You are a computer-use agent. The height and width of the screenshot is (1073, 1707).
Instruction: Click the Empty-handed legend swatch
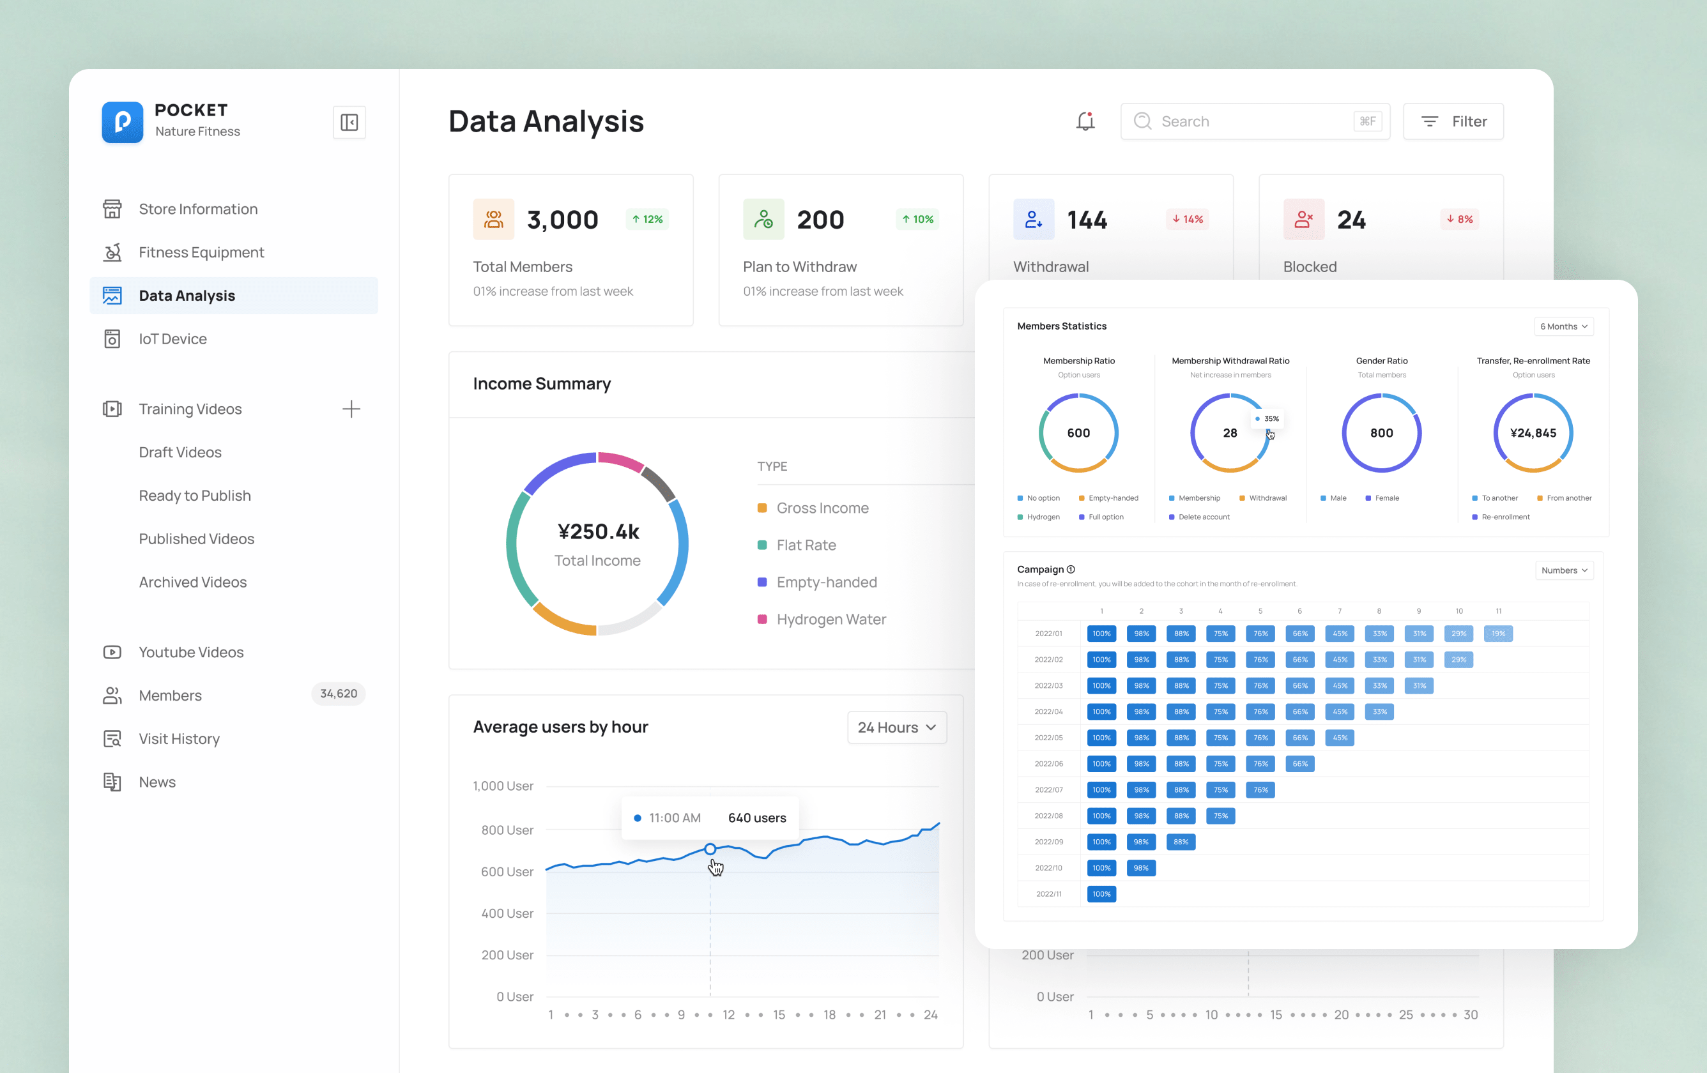point(762,582)
